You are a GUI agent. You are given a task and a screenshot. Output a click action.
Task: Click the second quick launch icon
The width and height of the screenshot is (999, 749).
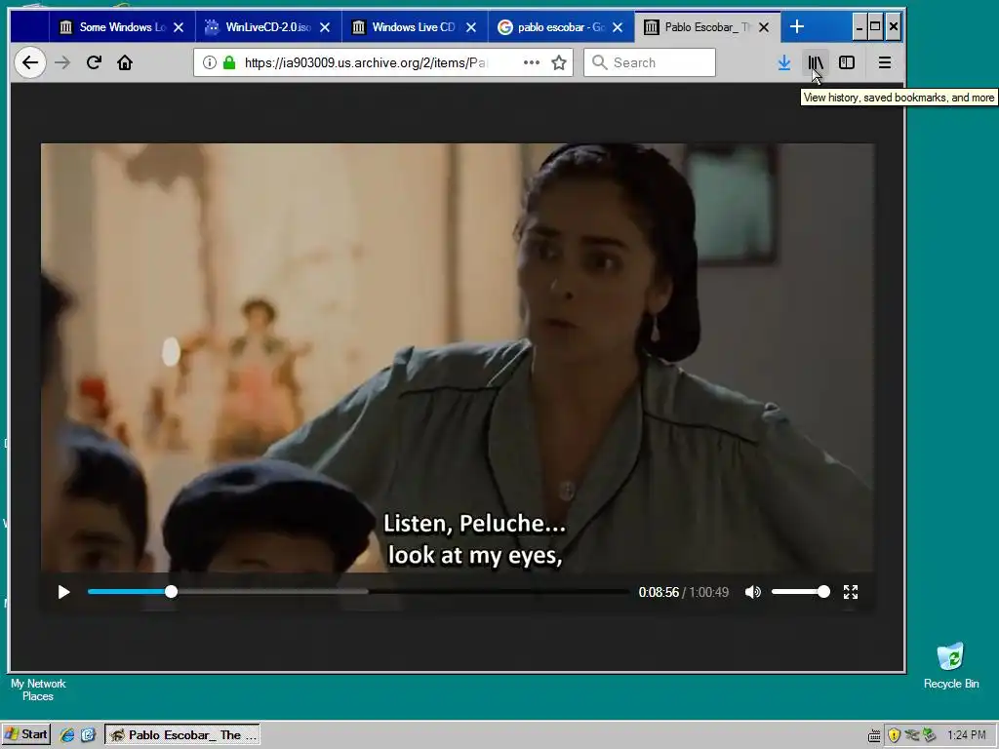pyautogui.click(x=88, y=735)
